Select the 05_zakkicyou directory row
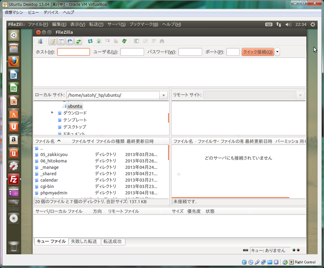The height and width of the screenshot is (268, 324). [x=101, y=155]
